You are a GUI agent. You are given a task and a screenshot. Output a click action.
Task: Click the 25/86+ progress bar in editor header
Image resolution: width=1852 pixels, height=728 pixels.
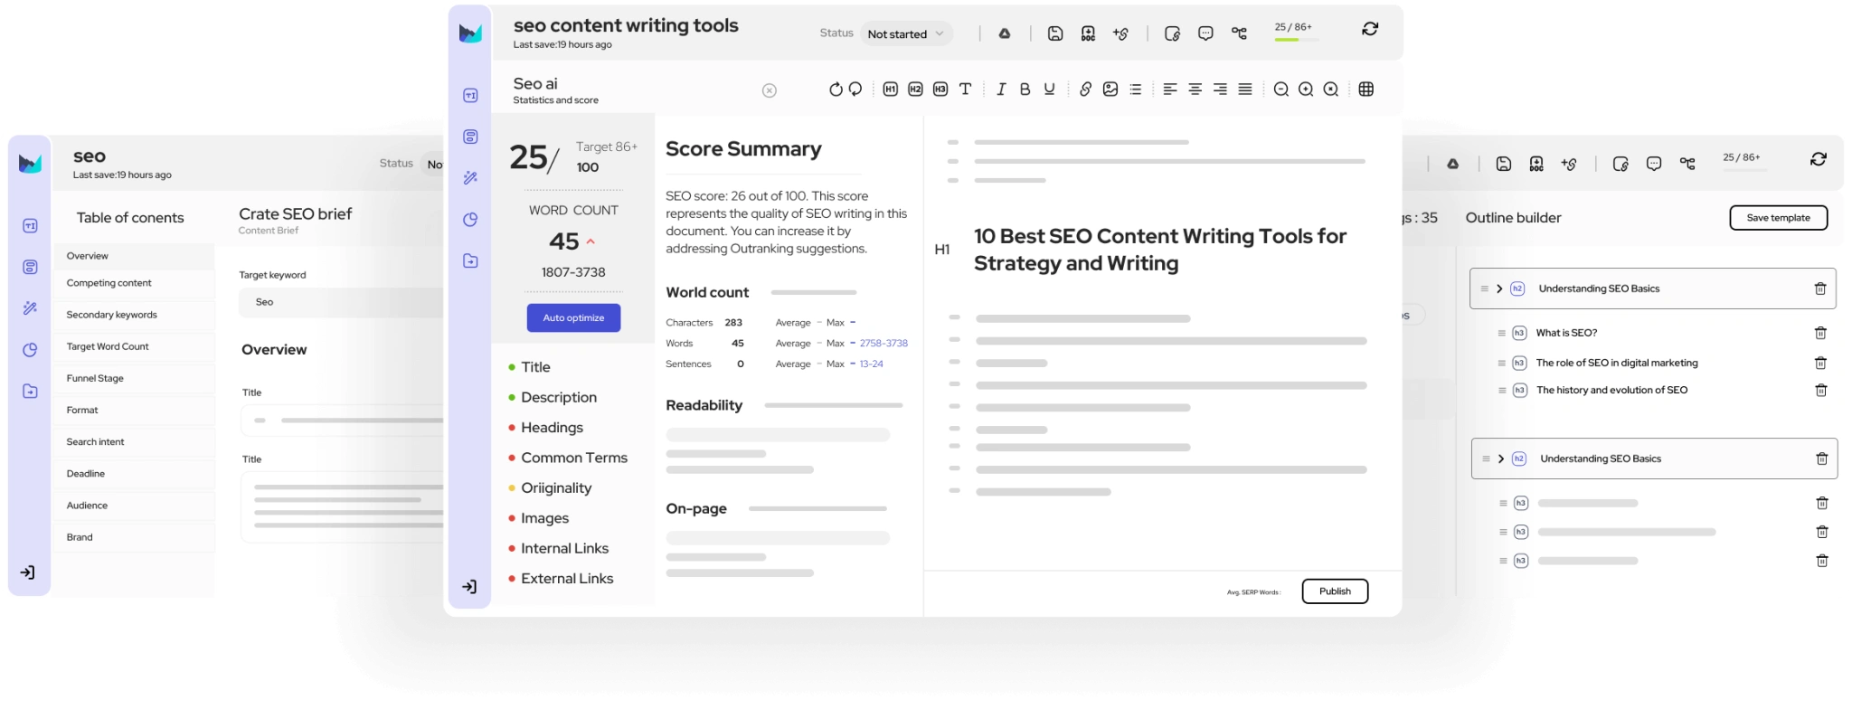pos(1297,40)
